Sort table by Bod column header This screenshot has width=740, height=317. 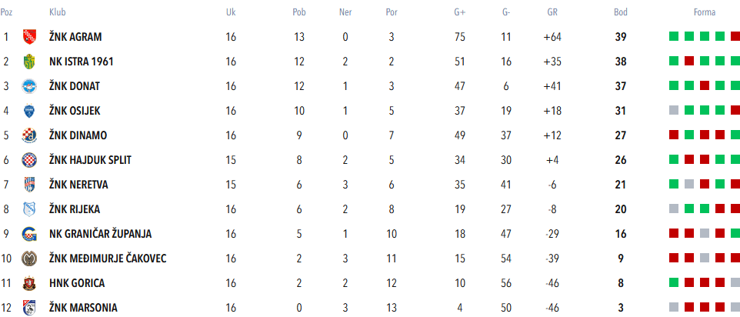point(620,12)
